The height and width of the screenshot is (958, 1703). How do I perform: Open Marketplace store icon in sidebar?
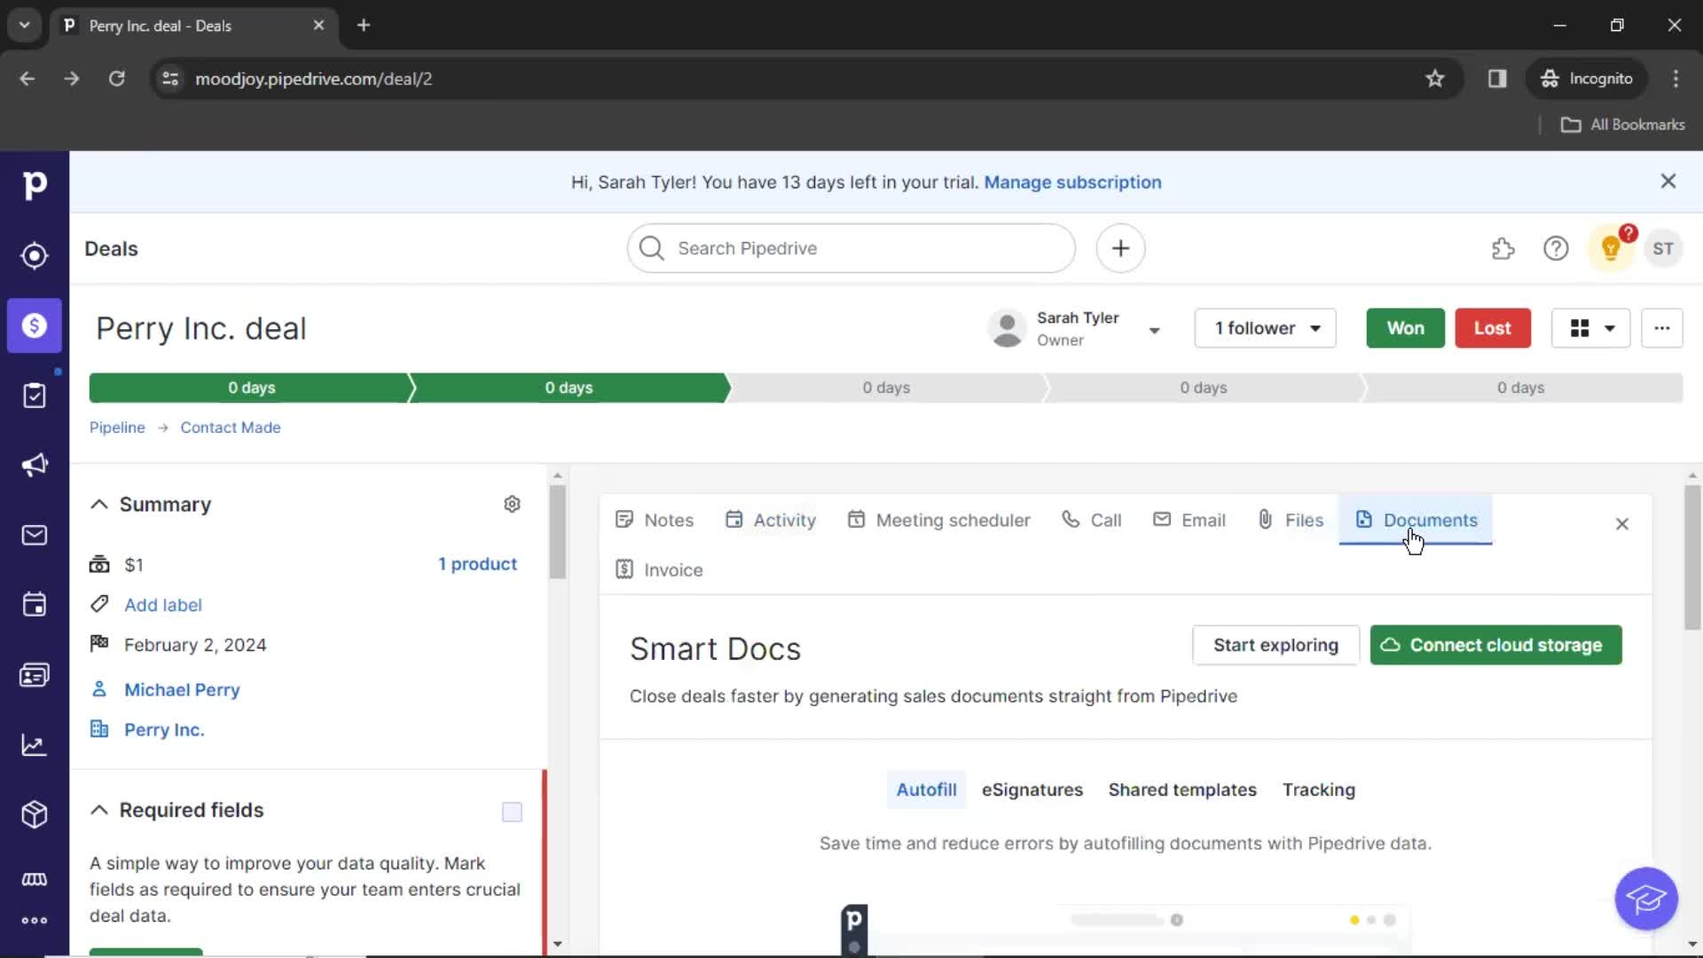[34, 879]
